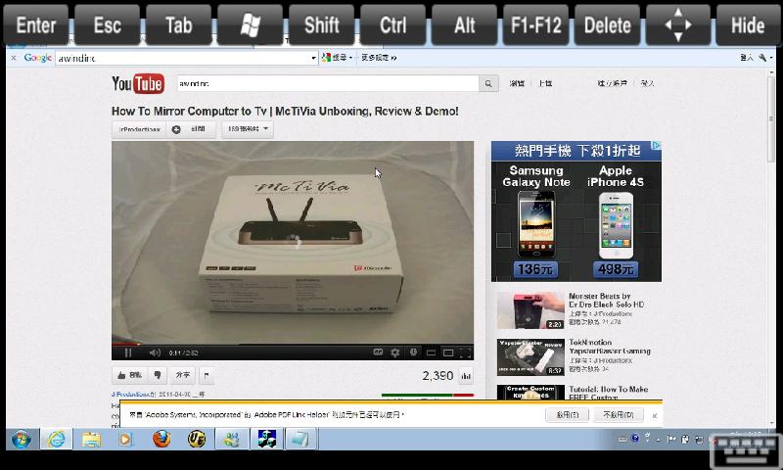The height and width of the screenshot is (470, 783).
Task: Hide the remote key toolbar
Action: click(748, 24)
